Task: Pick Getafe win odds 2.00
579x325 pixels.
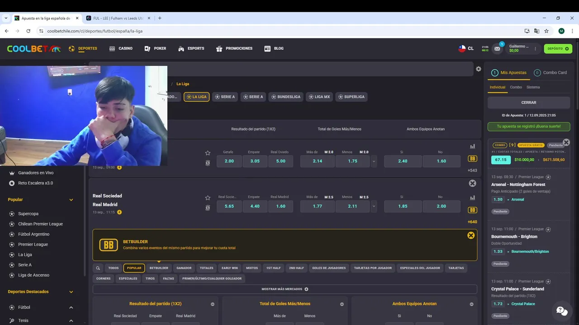Action: coord(229,161)
